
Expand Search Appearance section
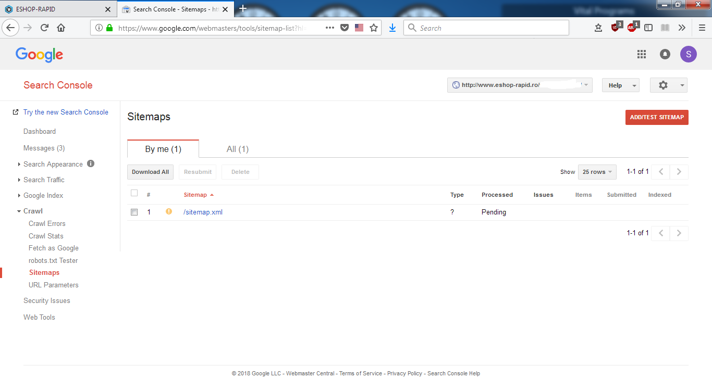pos(19,164)
